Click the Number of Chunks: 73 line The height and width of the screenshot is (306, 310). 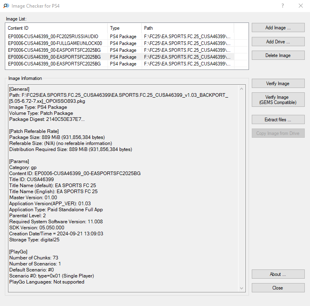coord(34,258)
